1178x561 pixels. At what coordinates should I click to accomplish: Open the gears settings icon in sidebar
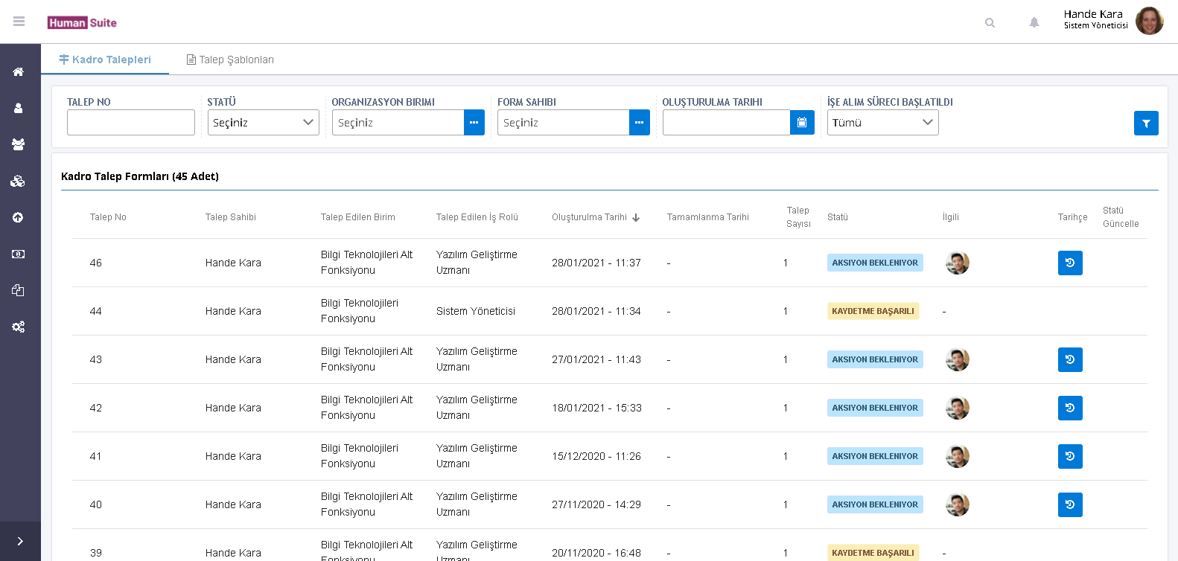19,327
